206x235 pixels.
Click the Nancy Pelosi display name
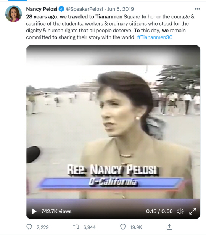tap(42, 9)
